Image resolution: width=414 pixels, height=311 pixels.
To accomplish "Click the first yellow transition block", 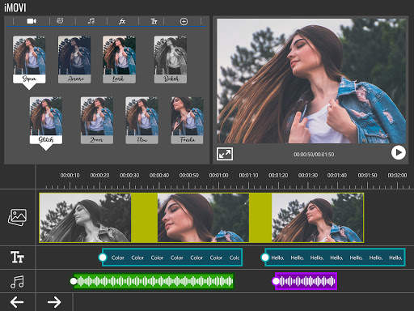I will coord(144,218).
